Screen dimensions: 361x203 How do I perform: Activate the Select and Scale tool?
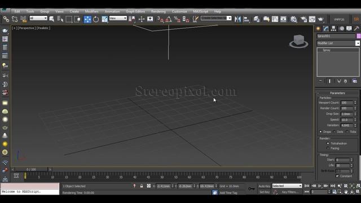(x=104, y=19)
